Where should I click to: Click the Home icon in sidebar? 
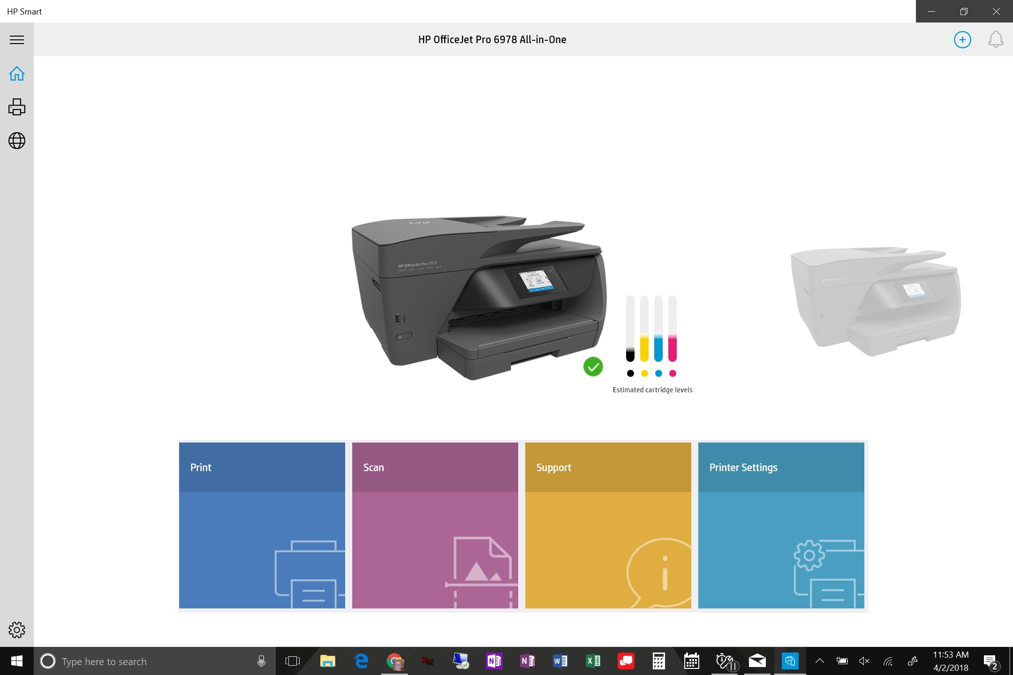pos(17,74)
